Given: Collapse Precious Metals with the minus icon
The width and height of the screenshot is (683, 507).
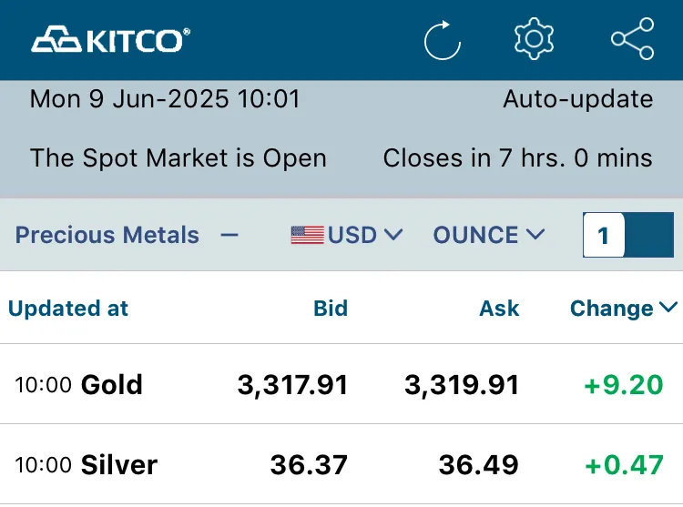Looking at the screenshot, I should click(x=229, y=236).
